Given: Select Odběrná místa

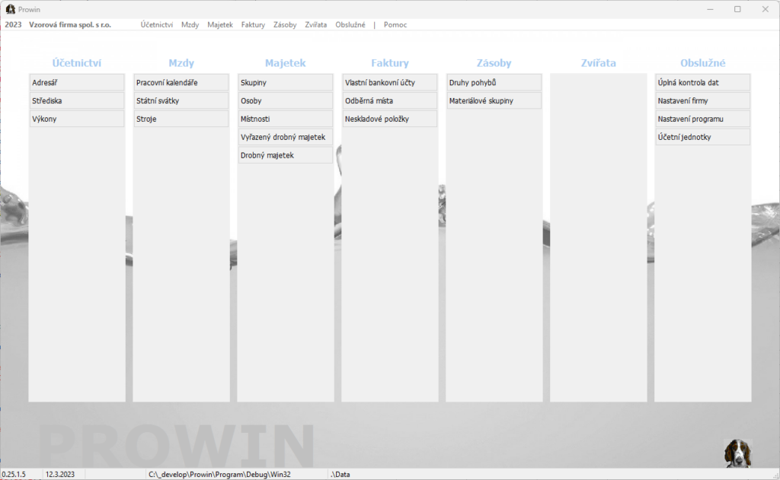Looking at the screenshot, I should click(390, 101).
